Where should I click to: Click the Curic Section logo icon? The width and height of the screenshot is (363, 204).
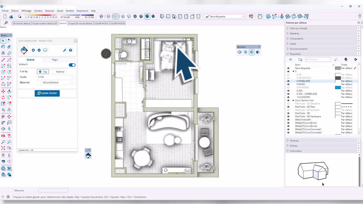pos(24,50)
